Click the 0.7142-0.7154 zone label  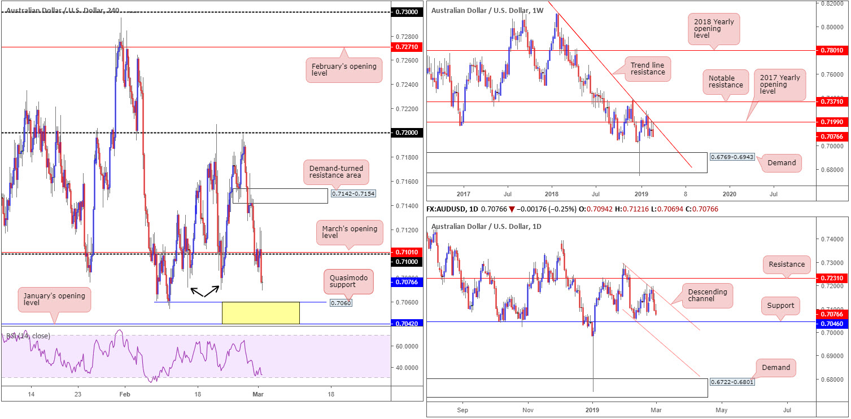(x=353, y=193)
